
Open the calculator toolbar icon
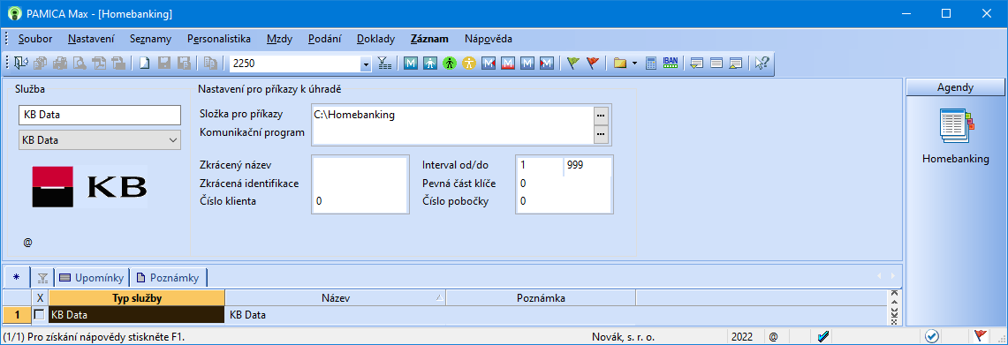(x=650, y=63)
